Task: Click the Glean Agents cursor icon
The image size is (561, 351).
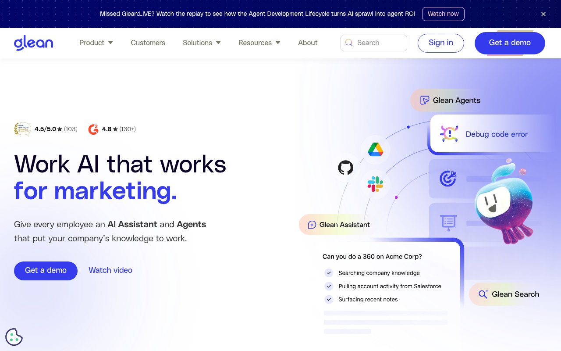Action: tap(424, 100)
